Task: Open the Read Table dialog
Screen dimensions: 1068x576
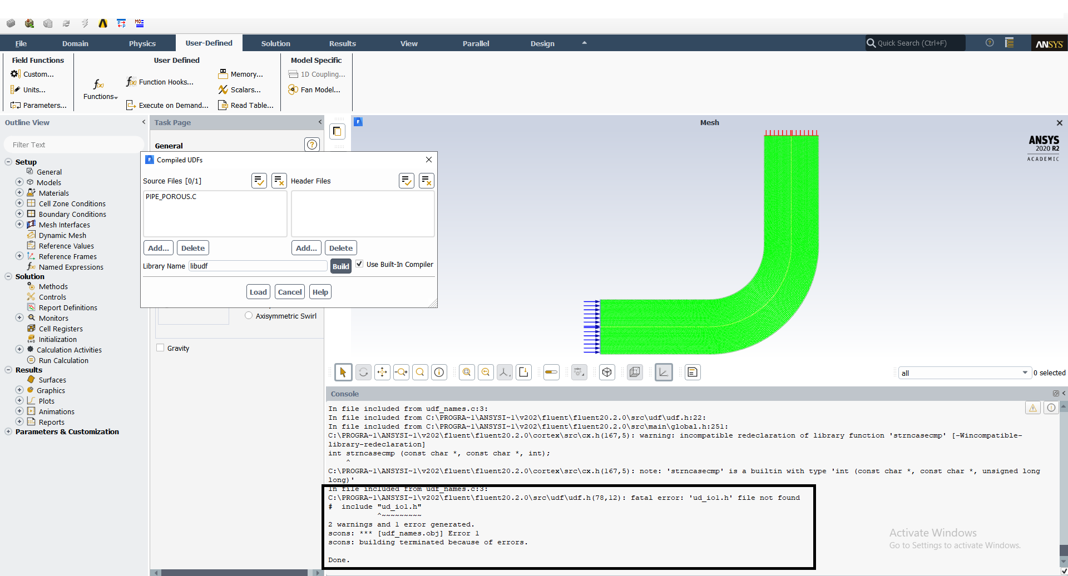Action: pos(245,105)
